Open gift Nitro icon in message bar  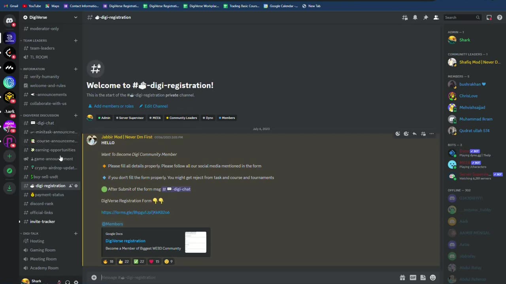402,277
